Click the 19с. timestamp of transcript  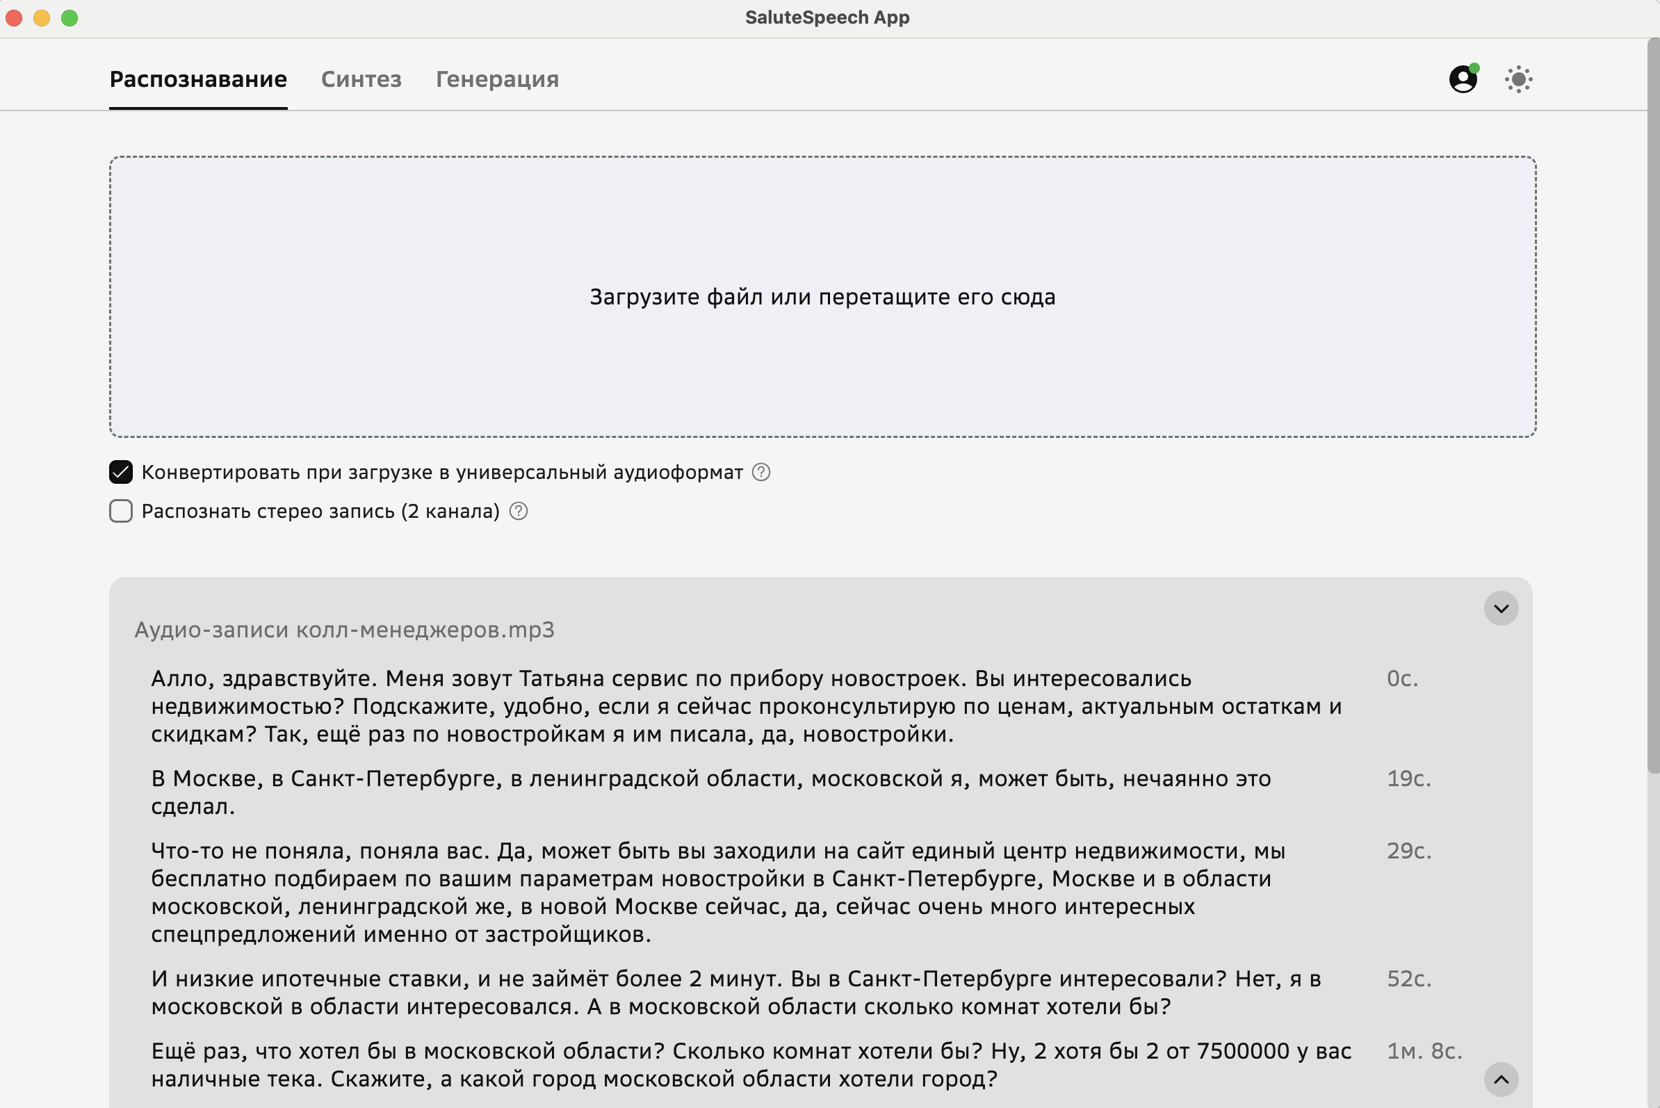(x=1408, y=778)
